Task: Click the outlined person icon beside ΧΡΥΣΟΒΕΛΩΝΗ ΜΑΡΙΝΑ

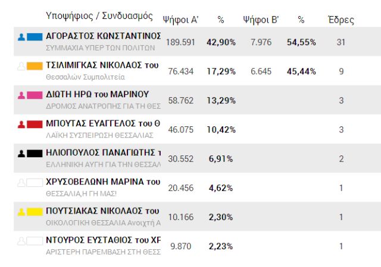Action: tap(21, 182)
